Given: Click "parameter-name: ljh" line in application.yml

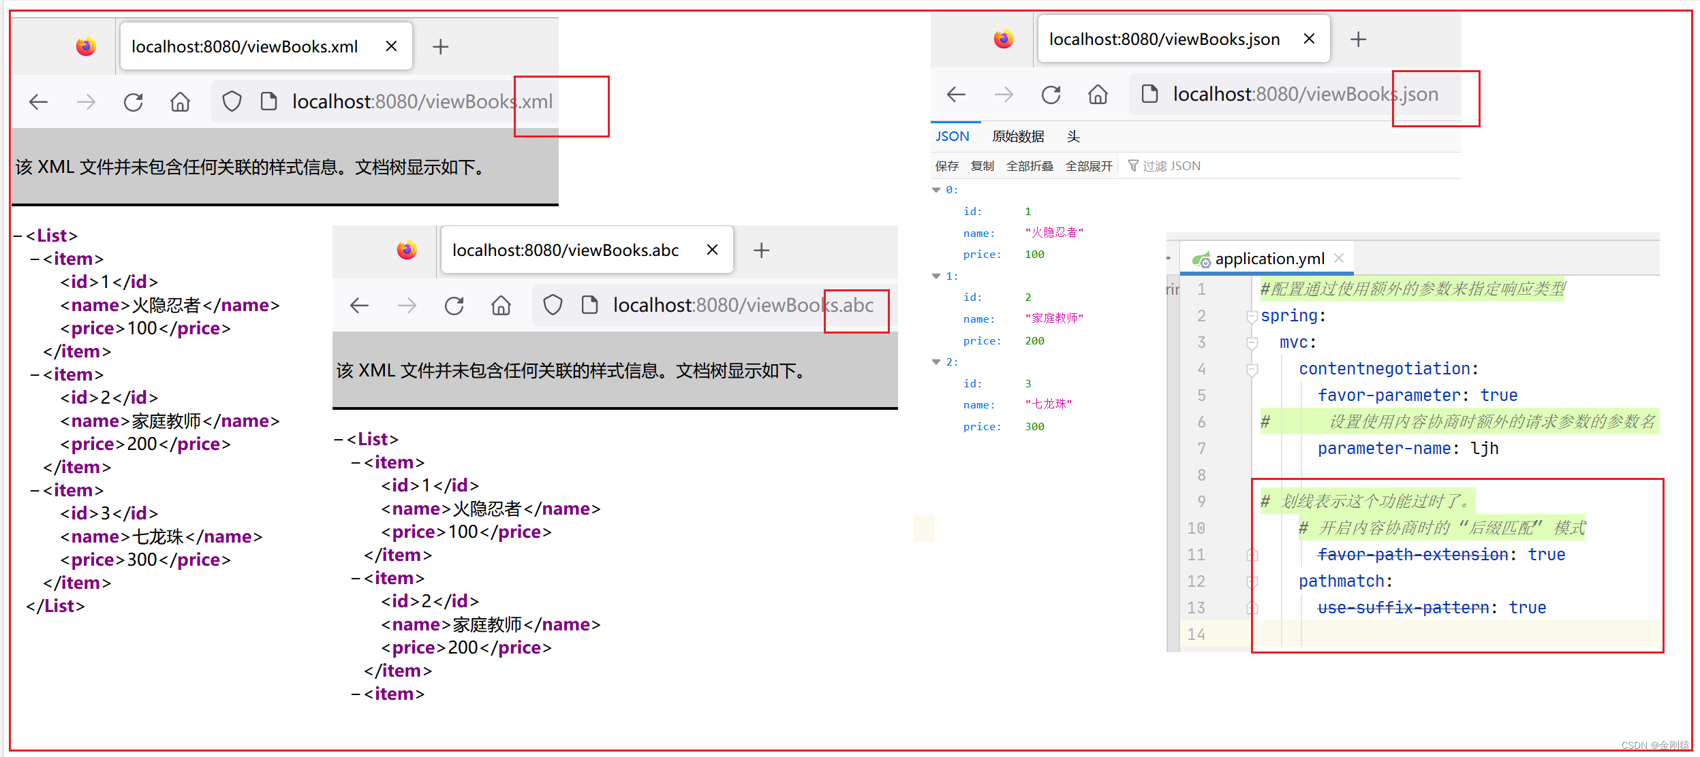Looking at the screenshot, I should [1408, 449].
